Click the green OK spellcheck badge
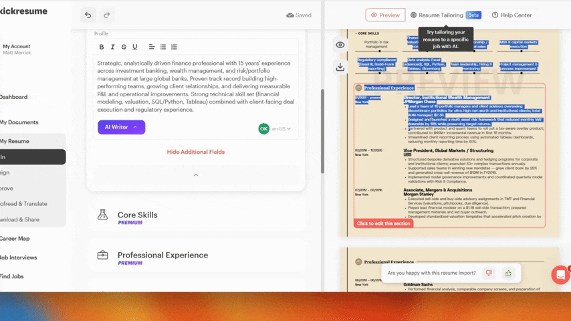 point(263,128)
